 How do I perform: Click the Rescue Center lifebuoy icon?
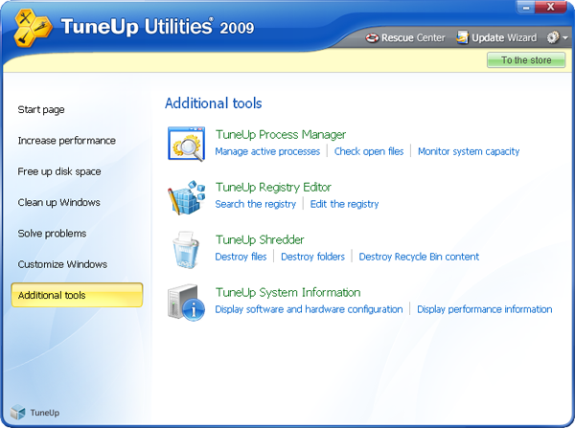point(372,37)
